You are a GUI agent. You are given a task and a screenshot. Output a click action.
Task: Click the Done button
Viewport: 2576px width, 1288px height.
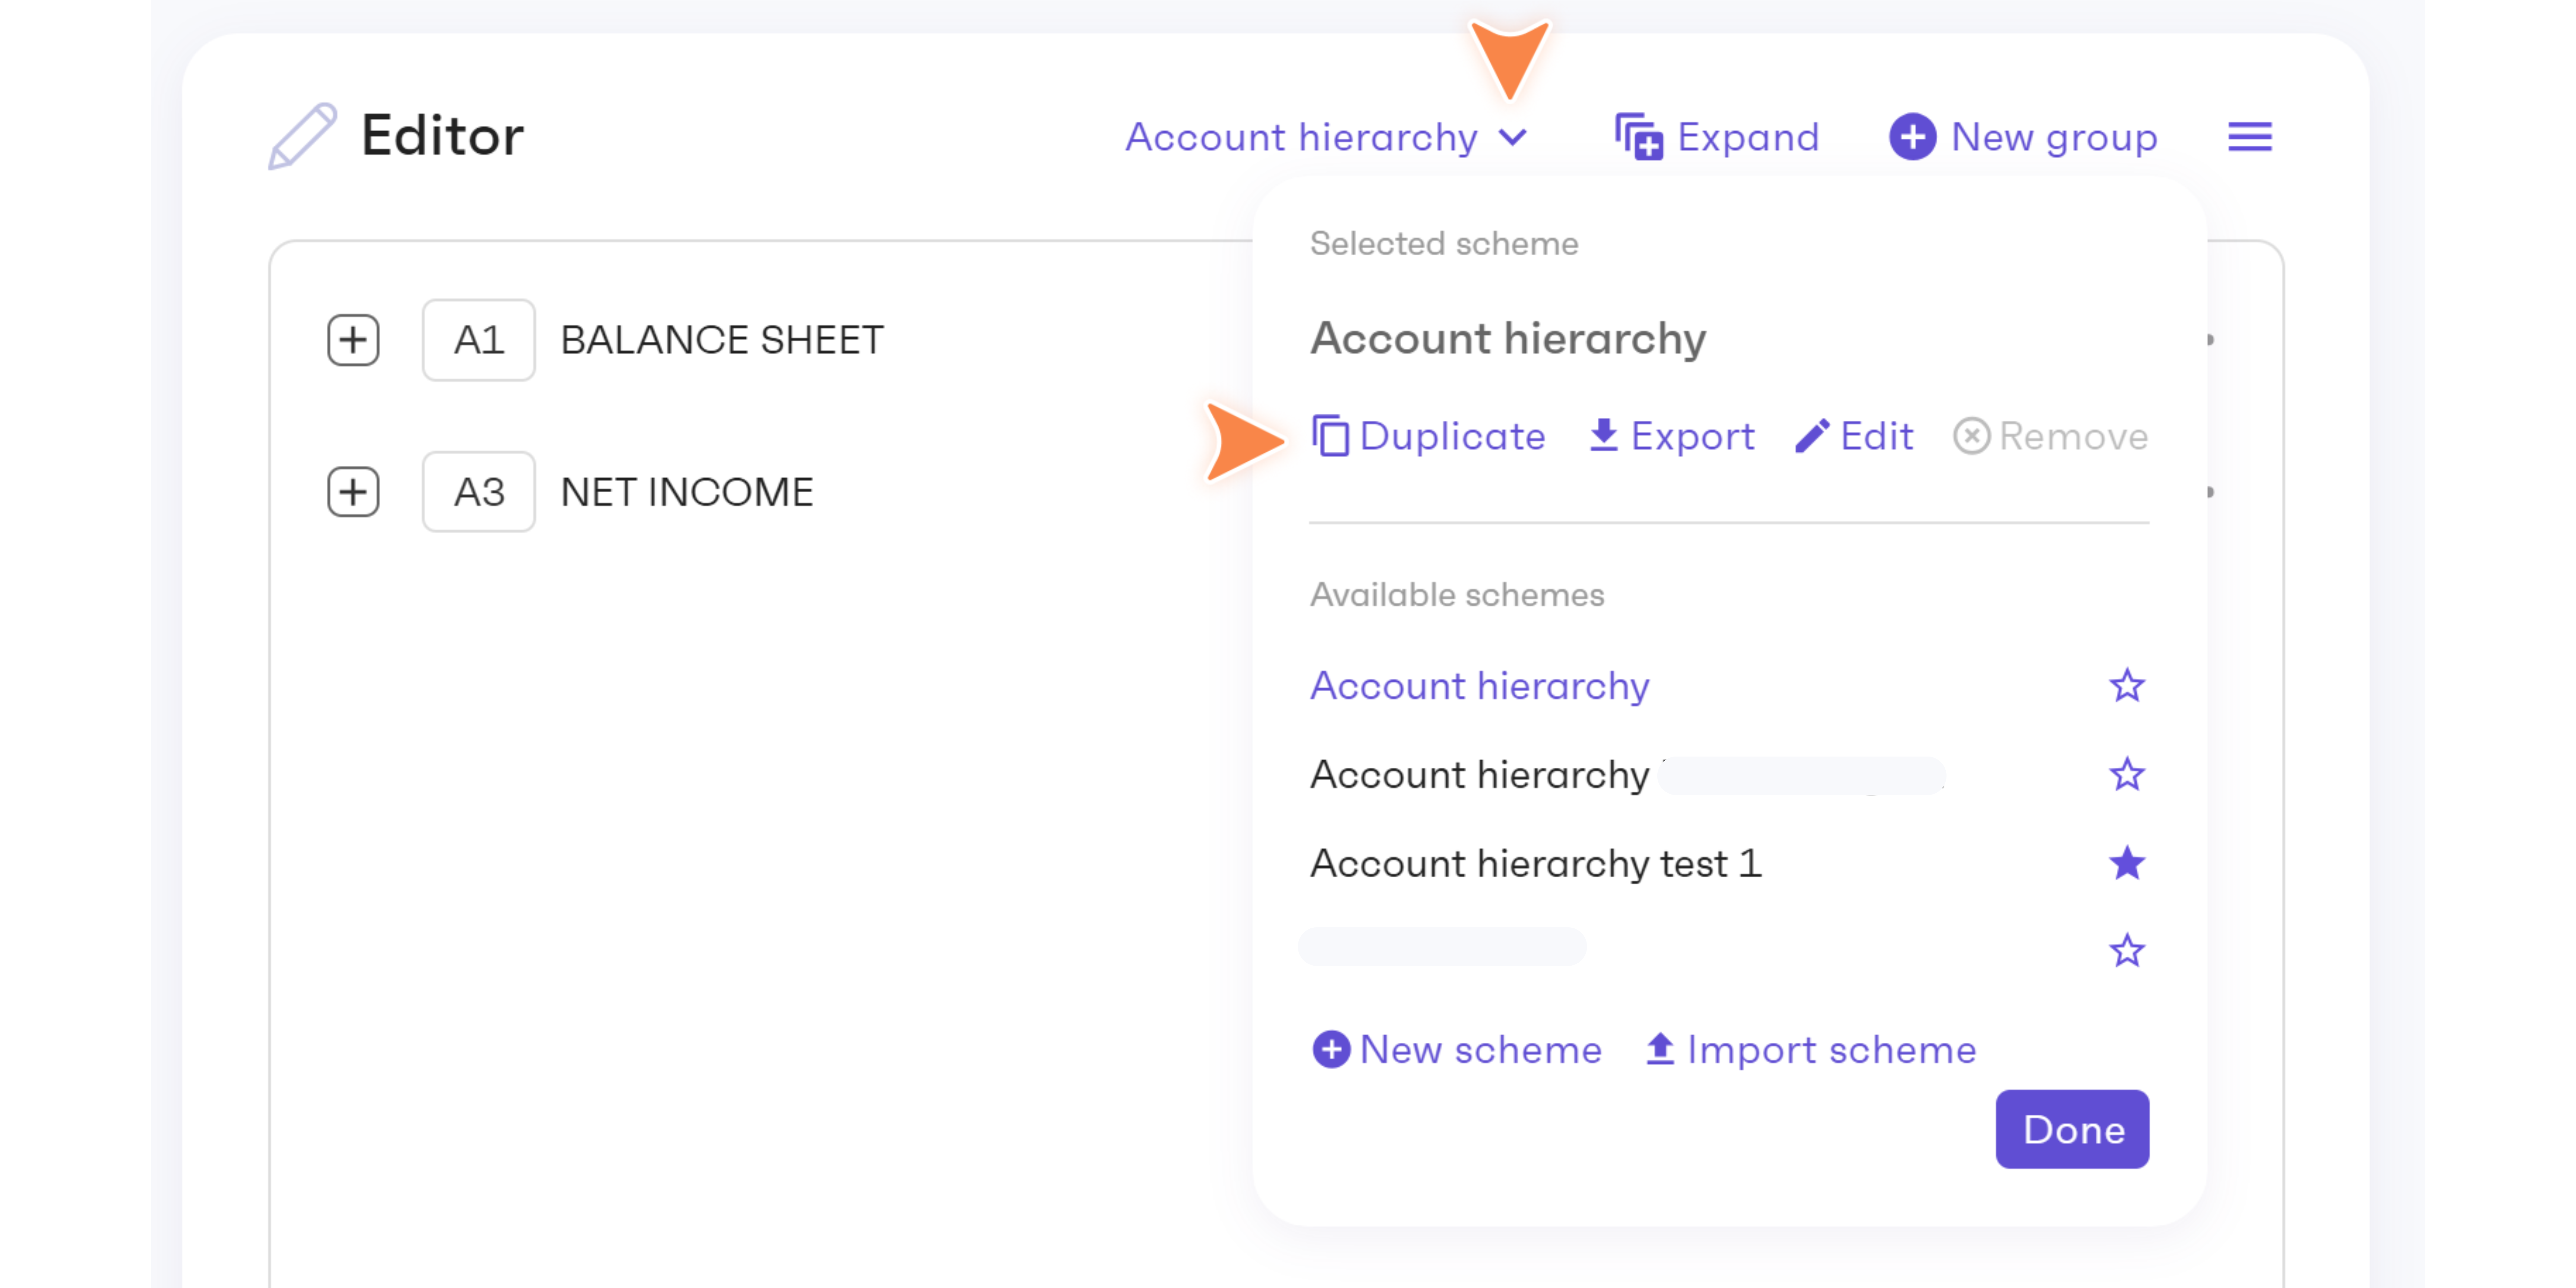(x=2072, y=1130)
